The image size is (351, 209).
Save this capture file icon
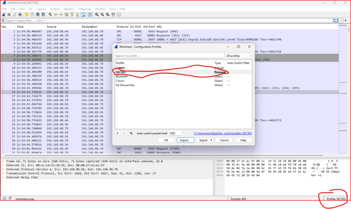(x=32, y=14)
